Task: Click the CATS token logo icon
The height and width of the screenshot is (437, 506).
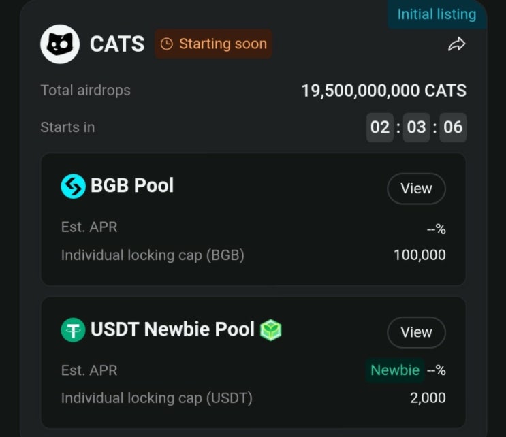Action: pos(60,44)
